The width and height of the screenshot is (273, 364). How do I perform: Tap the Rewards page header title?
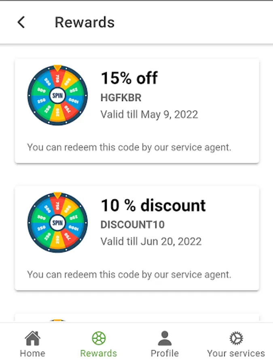pyautogui.click(x=85, y=22)
